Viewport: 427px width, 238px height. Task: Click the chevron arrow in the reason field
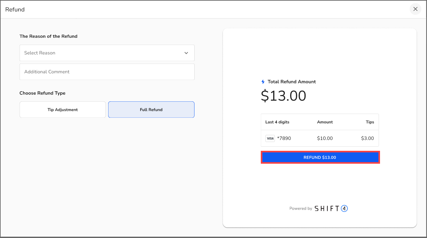[x=186, y=53]
